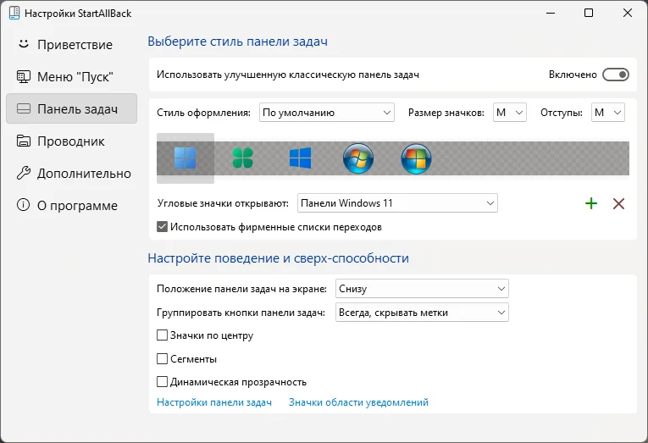The image size is (648, 443).
Task: Open the Размер значков dropdown
Action: tap(510, 113)
